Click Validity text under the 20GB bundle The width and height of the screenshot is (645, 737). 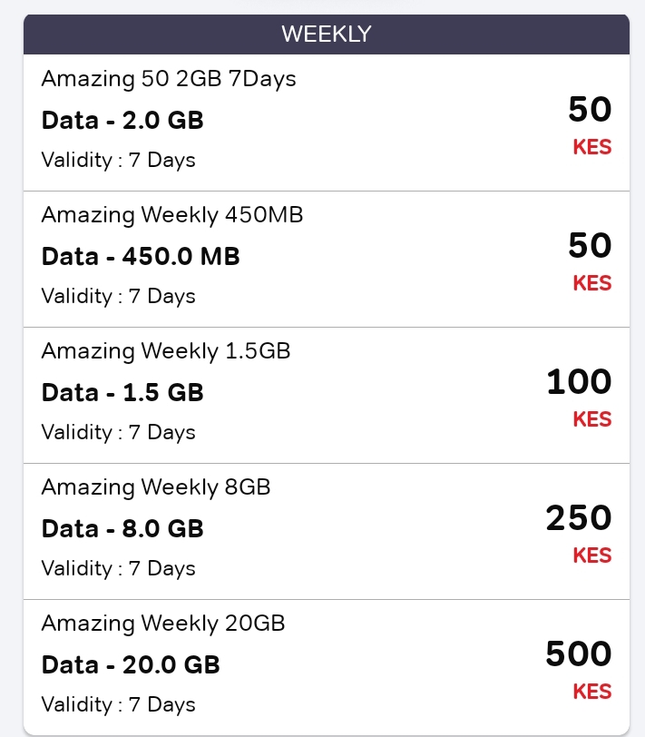click(118, 704)
